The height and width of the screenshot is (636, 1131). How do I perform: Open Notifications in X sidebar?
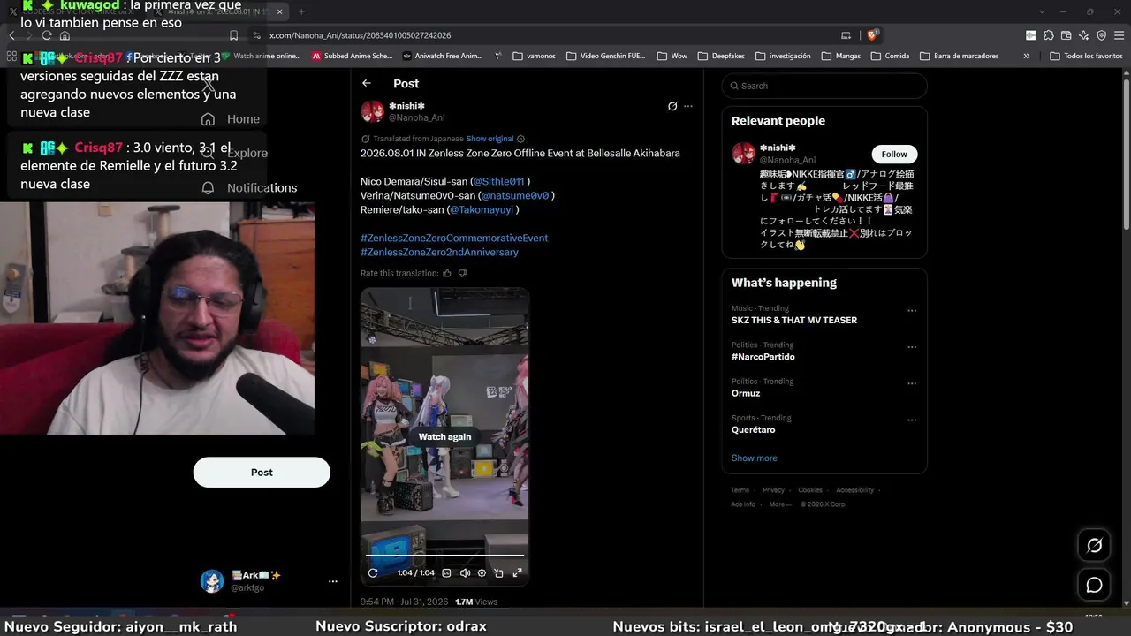[249, 187]
